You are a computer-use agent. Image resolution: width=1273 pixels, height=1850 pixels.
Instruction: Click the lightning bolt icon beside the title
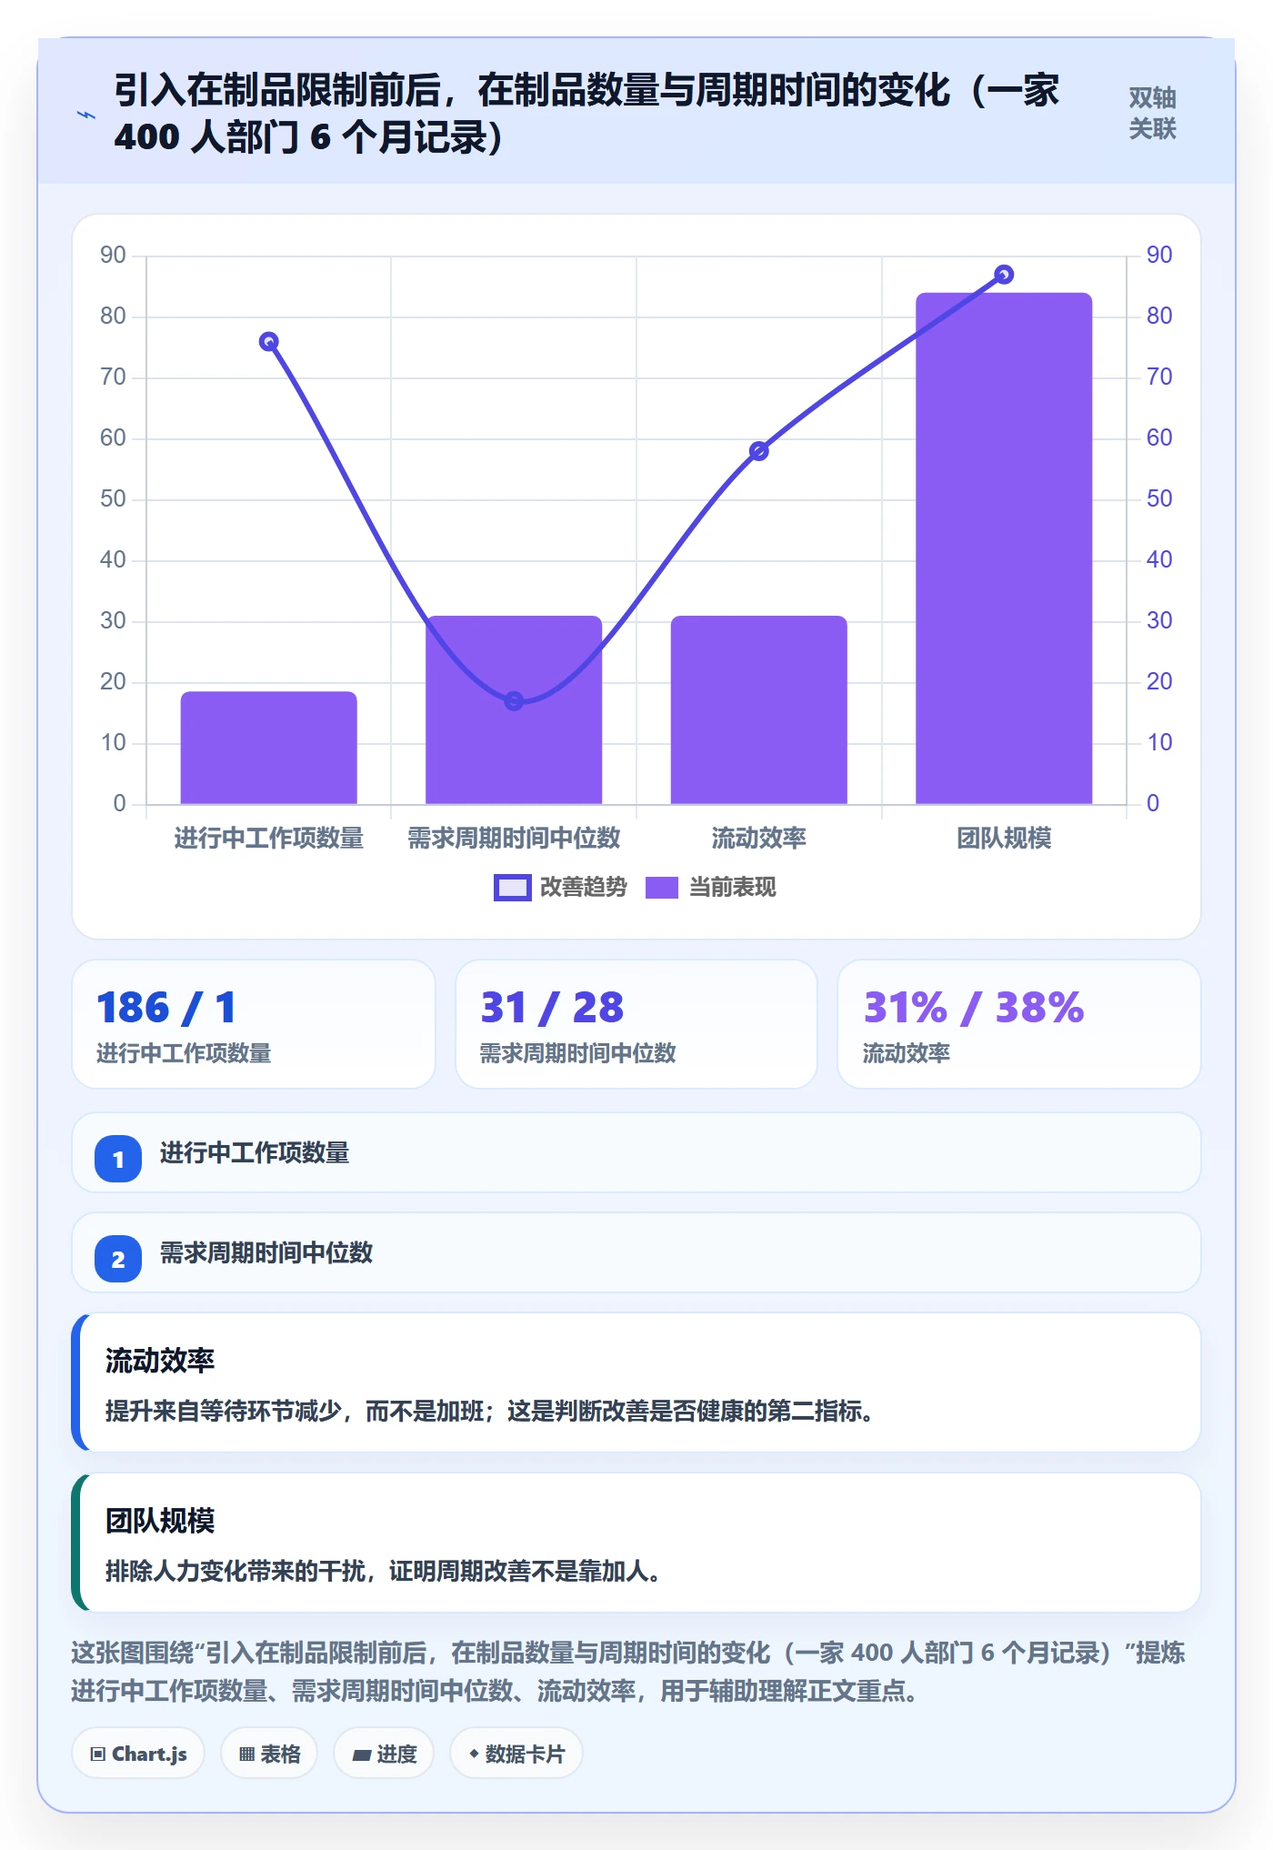(86, 115)
